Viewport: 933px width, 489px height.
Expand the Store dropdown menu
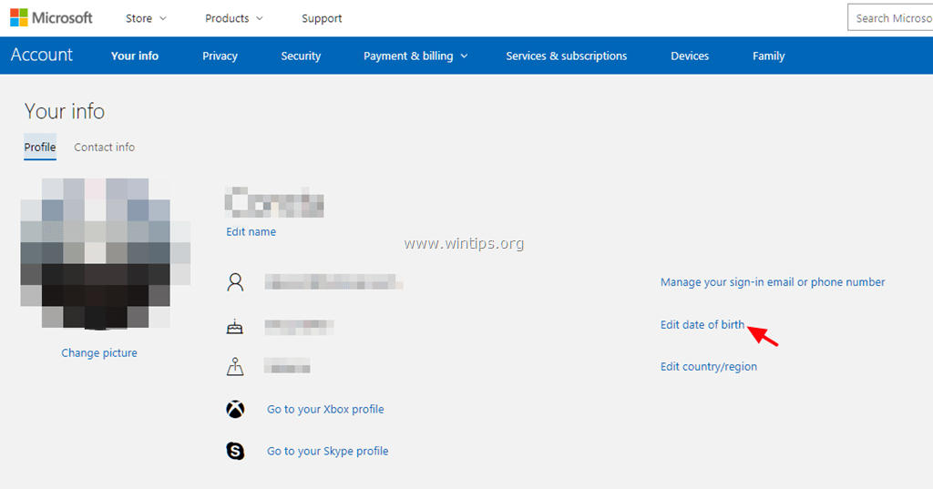point(146,18)
